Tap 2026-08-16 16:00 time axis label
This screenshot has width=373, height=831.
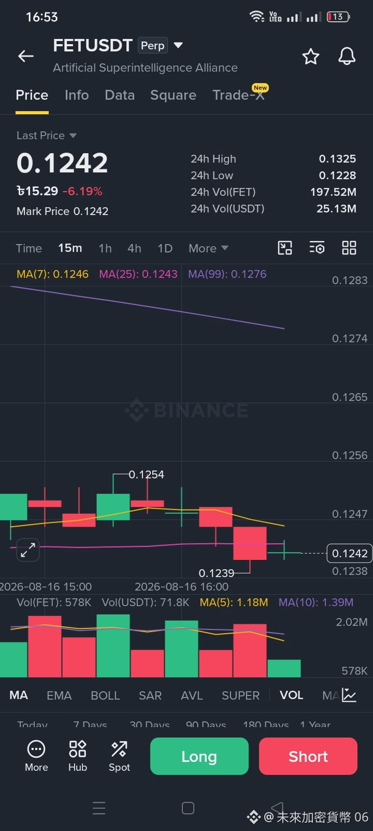coord(181,587)
